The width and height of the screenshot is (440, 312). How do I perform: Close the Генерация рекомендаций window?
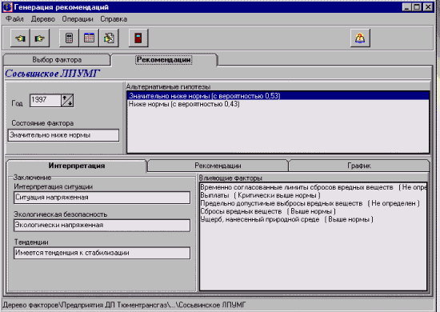[428, 6]
